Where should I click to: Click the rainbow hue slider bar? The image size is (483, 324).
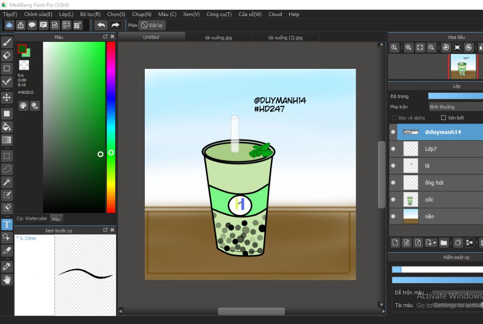[111, 127]
